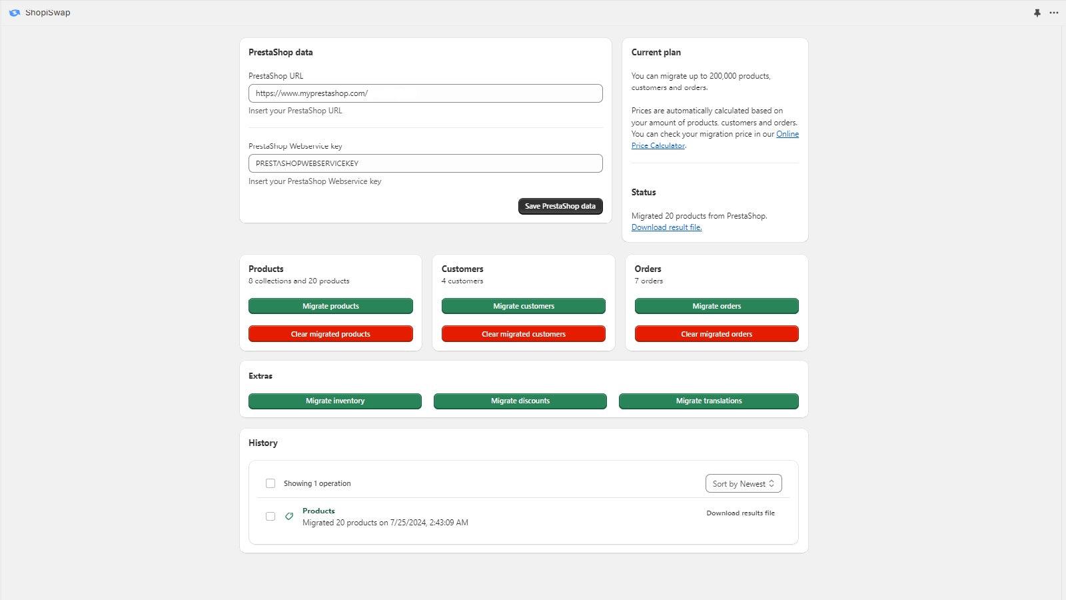Click Save PrestaShop data
This screenshot has height=600, width=1066.
coord(560,206)
